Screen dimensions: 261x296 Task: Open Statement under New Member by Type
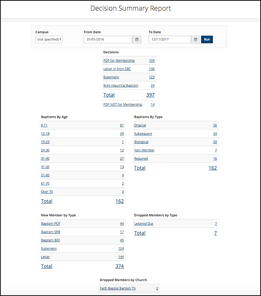point(49,249)
